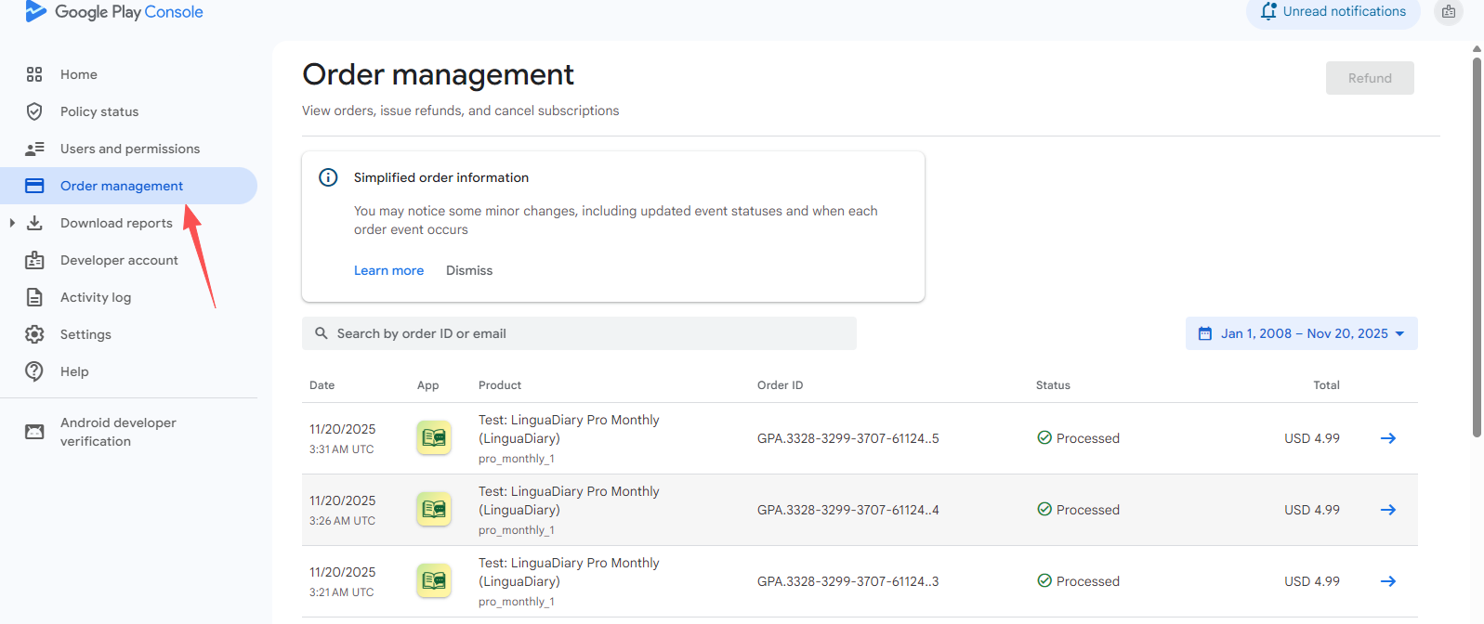This screenshot has height=624, width=1484.
Task: Click the Settings gear icon in sidebar
Action: (34, 334)
